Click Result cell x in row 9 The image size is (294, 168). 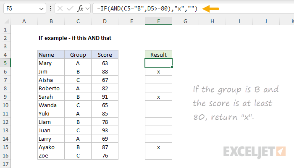click(158, 97)
